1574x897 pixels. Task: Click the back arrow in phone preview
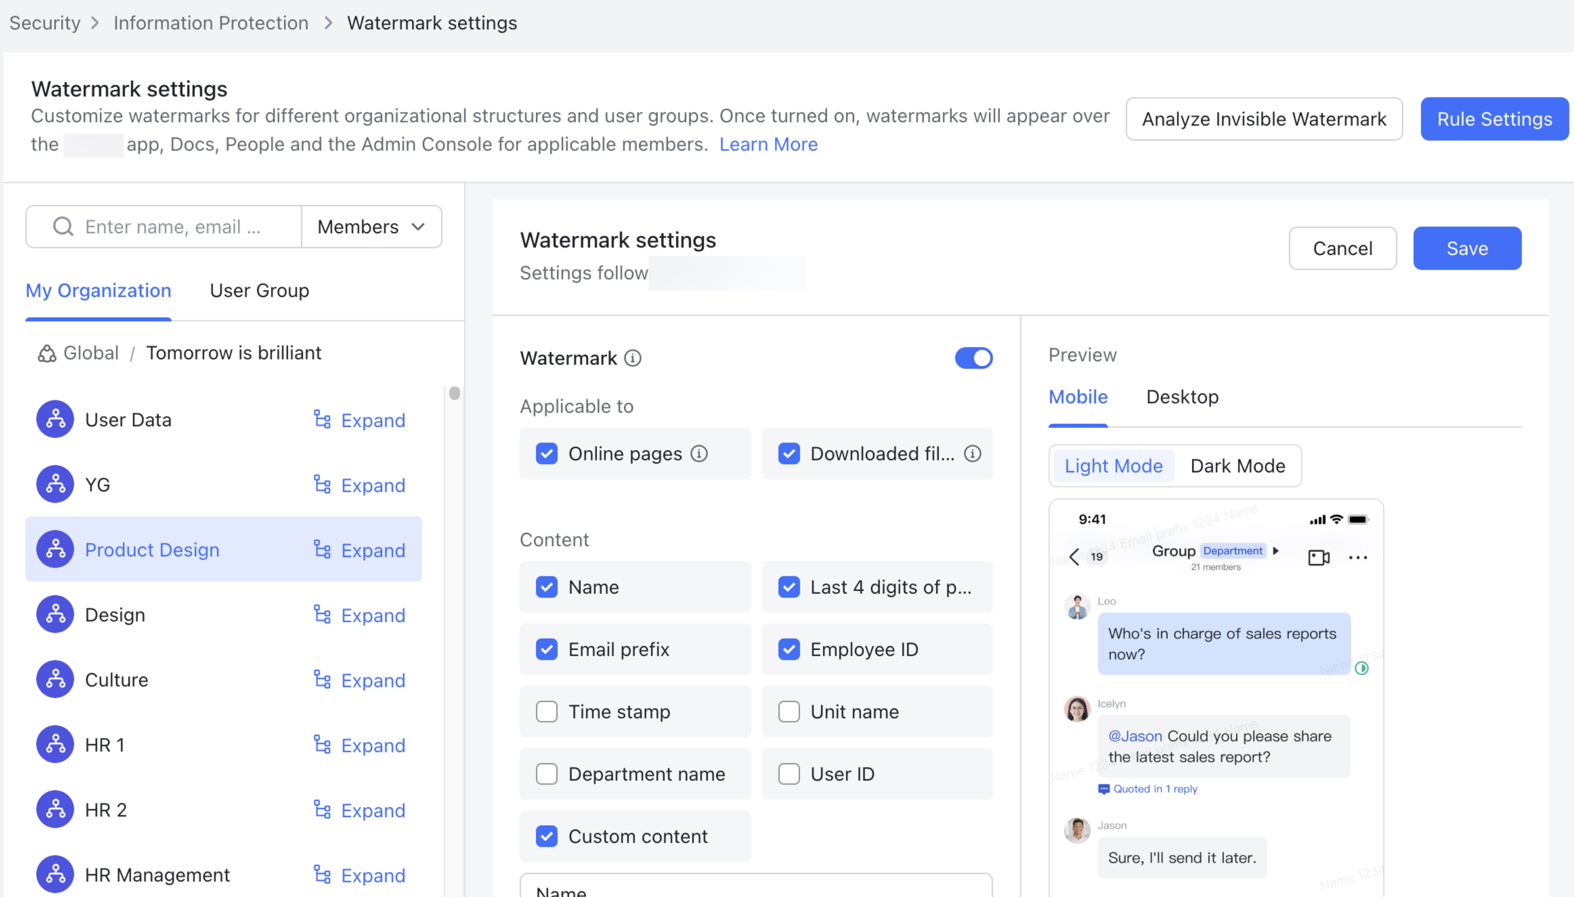point(1074,557)
